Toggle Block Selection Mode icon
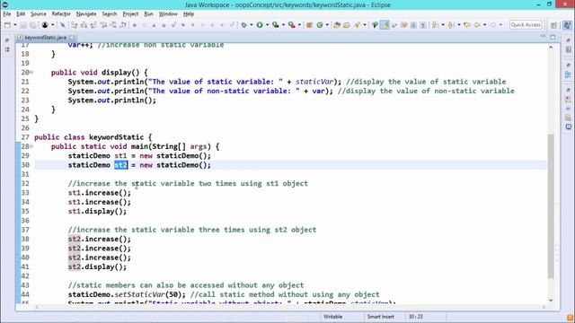This screenshot has height=323, width=575. [x=413, y=25]
